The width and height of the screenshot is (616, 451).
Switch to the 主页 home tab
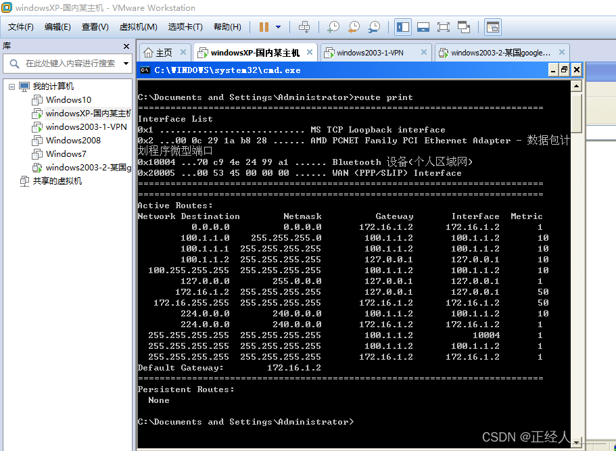click(164, 53)
